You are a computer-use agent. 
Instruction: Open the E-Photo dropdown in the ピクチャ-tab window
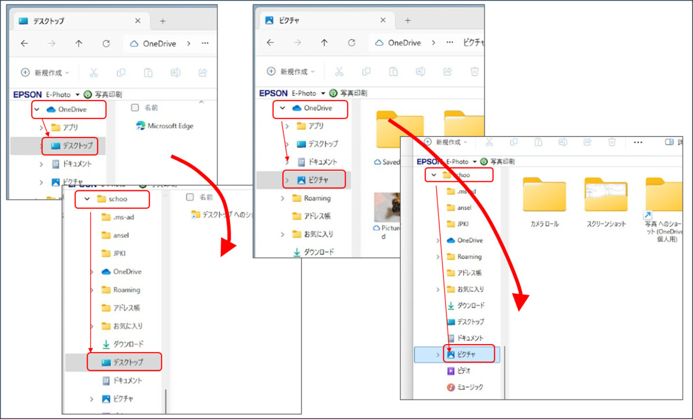point(322,93)
